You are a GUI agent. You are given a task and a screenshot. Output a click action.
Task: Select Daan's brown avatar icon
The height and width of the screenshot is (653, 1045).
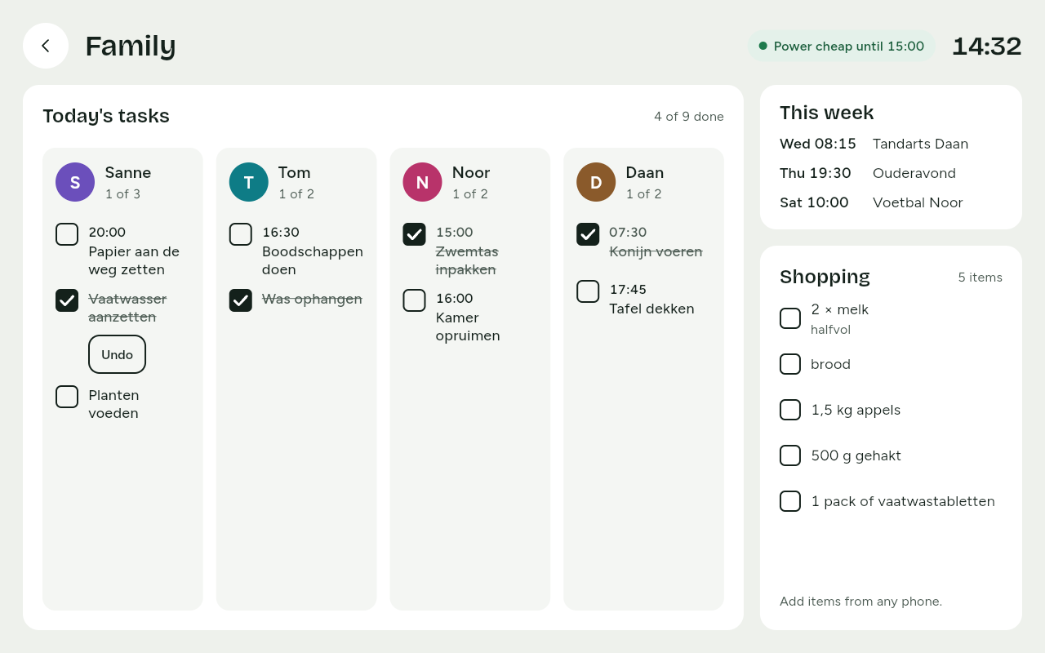(x=596, y=182)
